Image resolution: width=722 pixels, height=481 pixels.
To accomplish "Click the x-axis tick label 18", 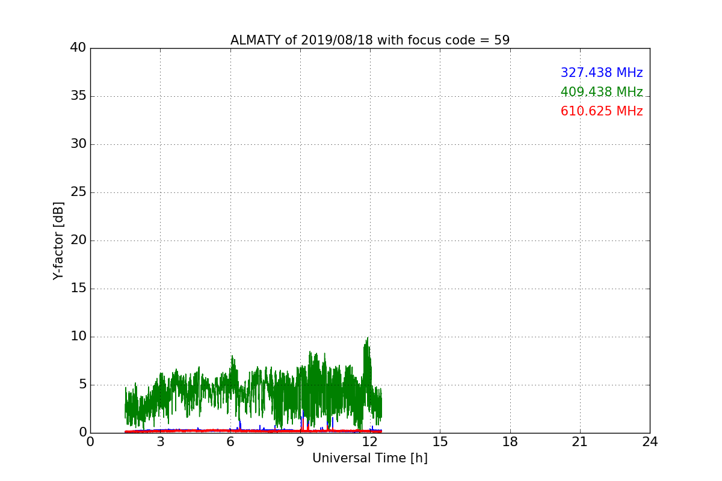I will (x=510, y=442).
